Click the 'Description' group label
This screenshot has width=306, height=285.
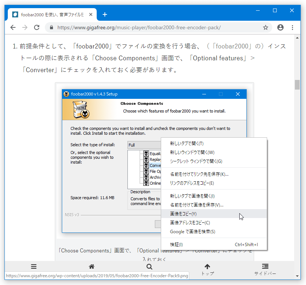tap(140, 192)
